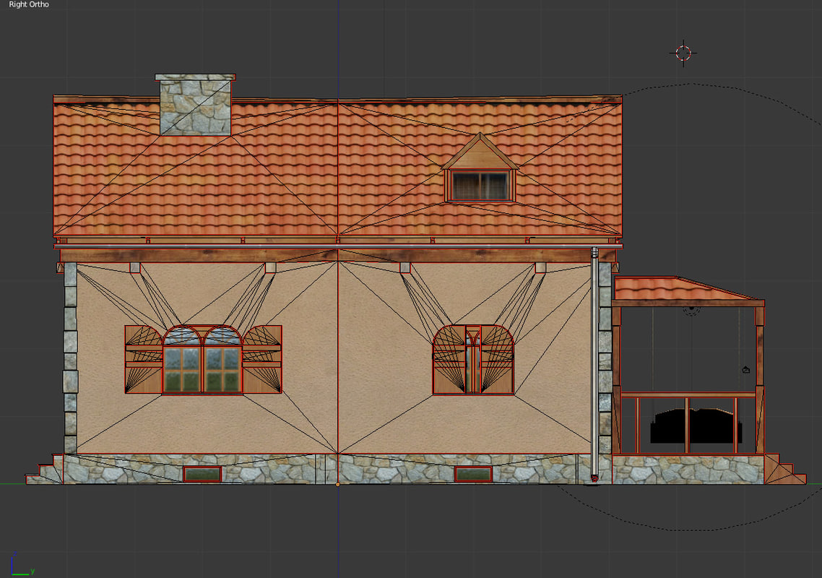Screen dimensions: 822x578
Task: Select the right basement vent window
Action: pos(473,474)
